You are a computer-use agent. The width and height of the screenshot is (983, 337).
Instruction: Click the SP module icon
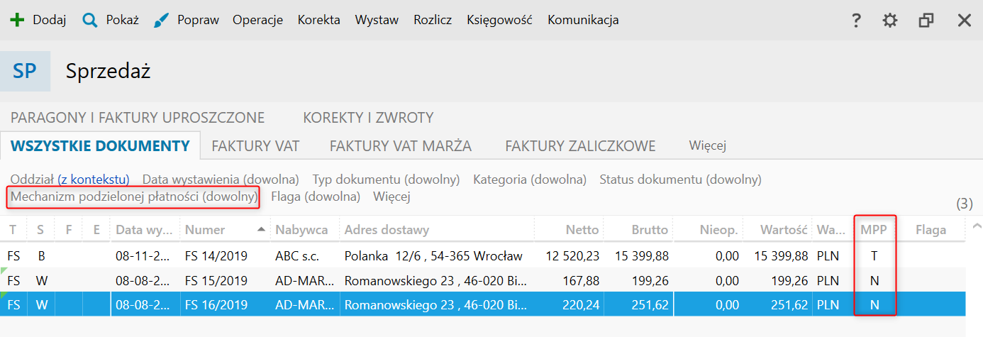click(x=26, y=71)
